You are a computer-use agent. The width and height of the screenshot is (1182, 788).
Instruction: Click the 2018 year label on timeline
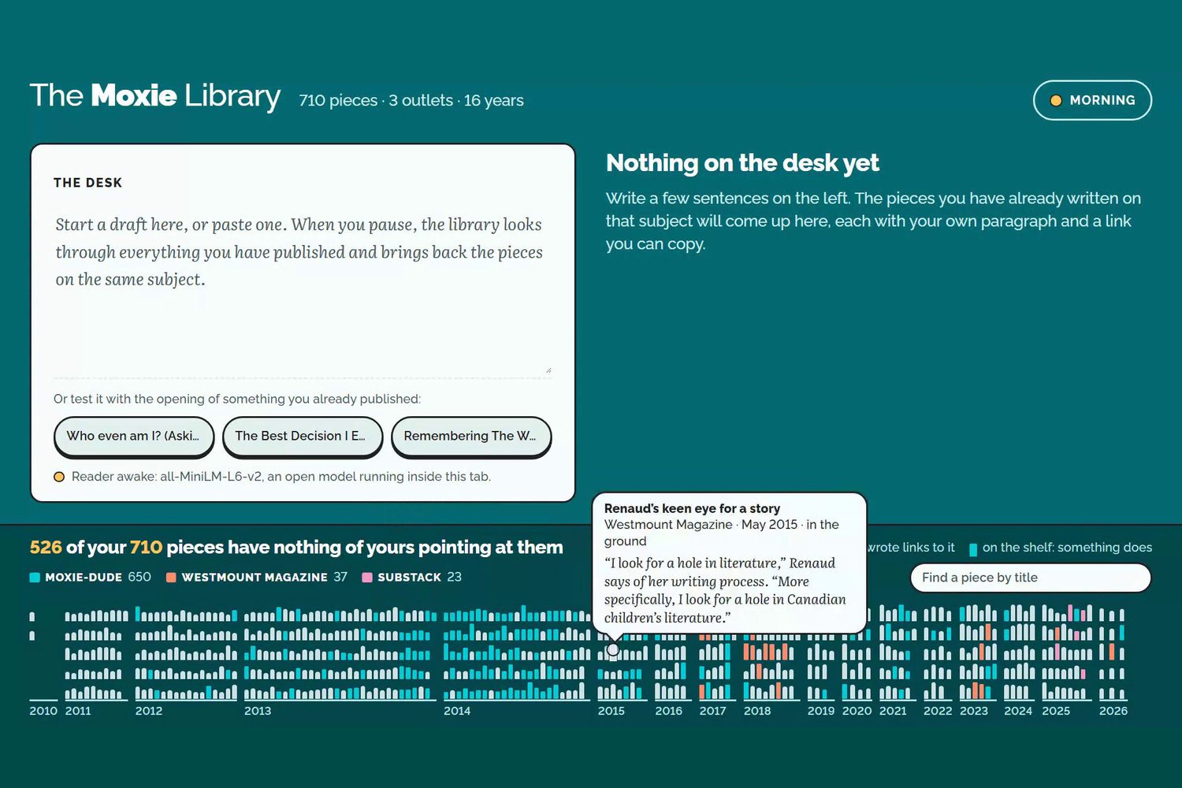point(757,711)
